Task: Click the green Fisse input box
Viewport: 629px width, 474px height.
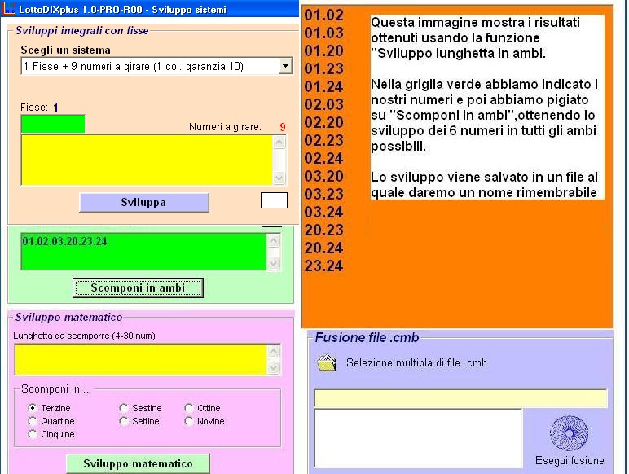Action: (x=53, y=124)
